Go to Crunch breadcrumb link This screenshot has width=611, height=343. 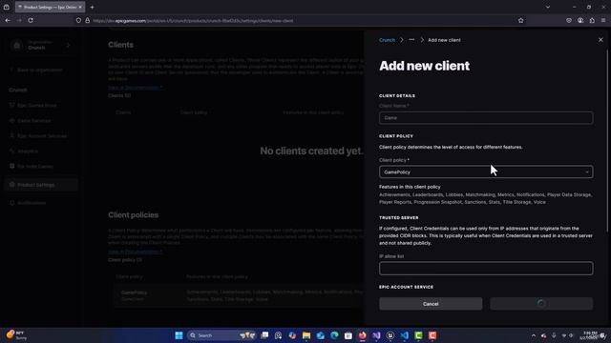(x=387, y=40)
